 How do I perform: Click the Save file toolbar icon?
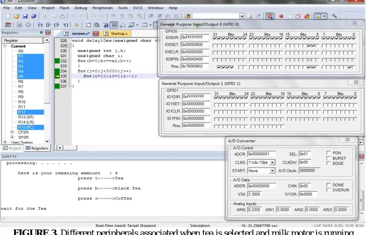[x=25, y=16]
